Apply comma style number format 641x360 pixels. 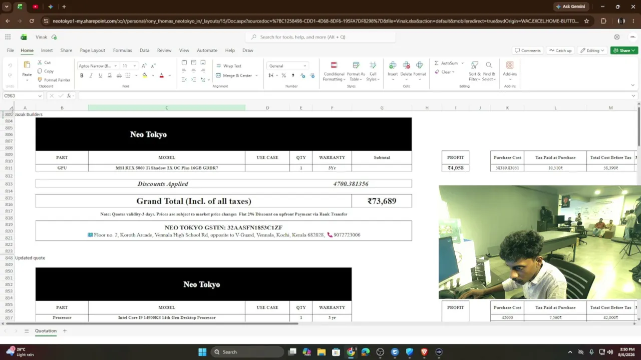pyautogui.click(x=293, y=75)
